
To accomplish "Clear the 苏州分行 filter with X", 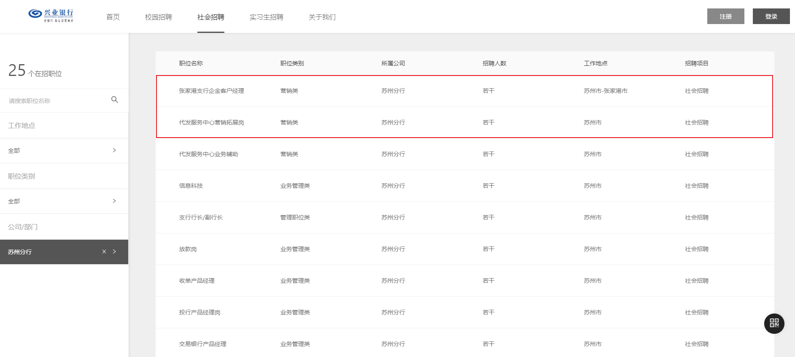I will (x=104, y=252).
